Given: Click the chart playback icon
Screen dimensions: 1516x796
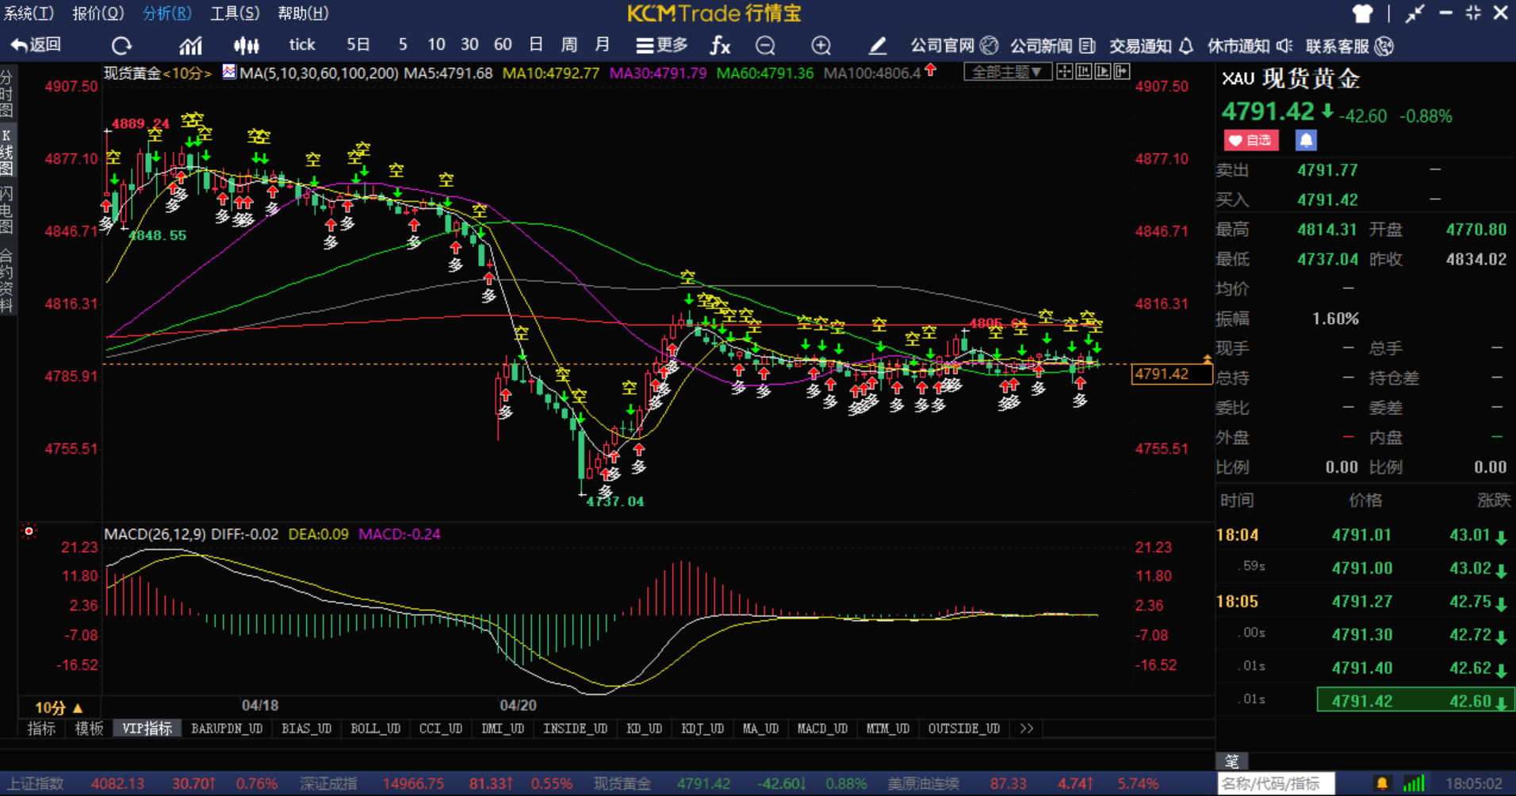Looking at the screenshot, I should coord(1102,72).
